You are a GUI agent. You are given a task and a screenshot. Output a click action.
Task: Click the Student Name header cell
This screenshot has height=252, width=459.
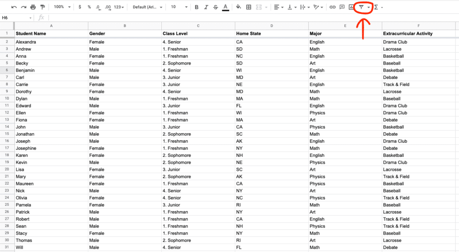click(51, 33)
